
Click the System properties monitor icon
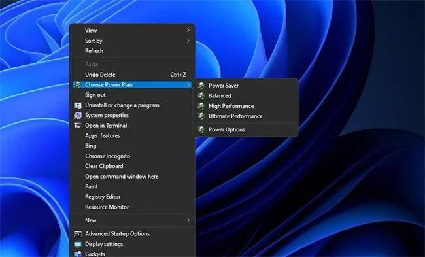click(78, 116)
